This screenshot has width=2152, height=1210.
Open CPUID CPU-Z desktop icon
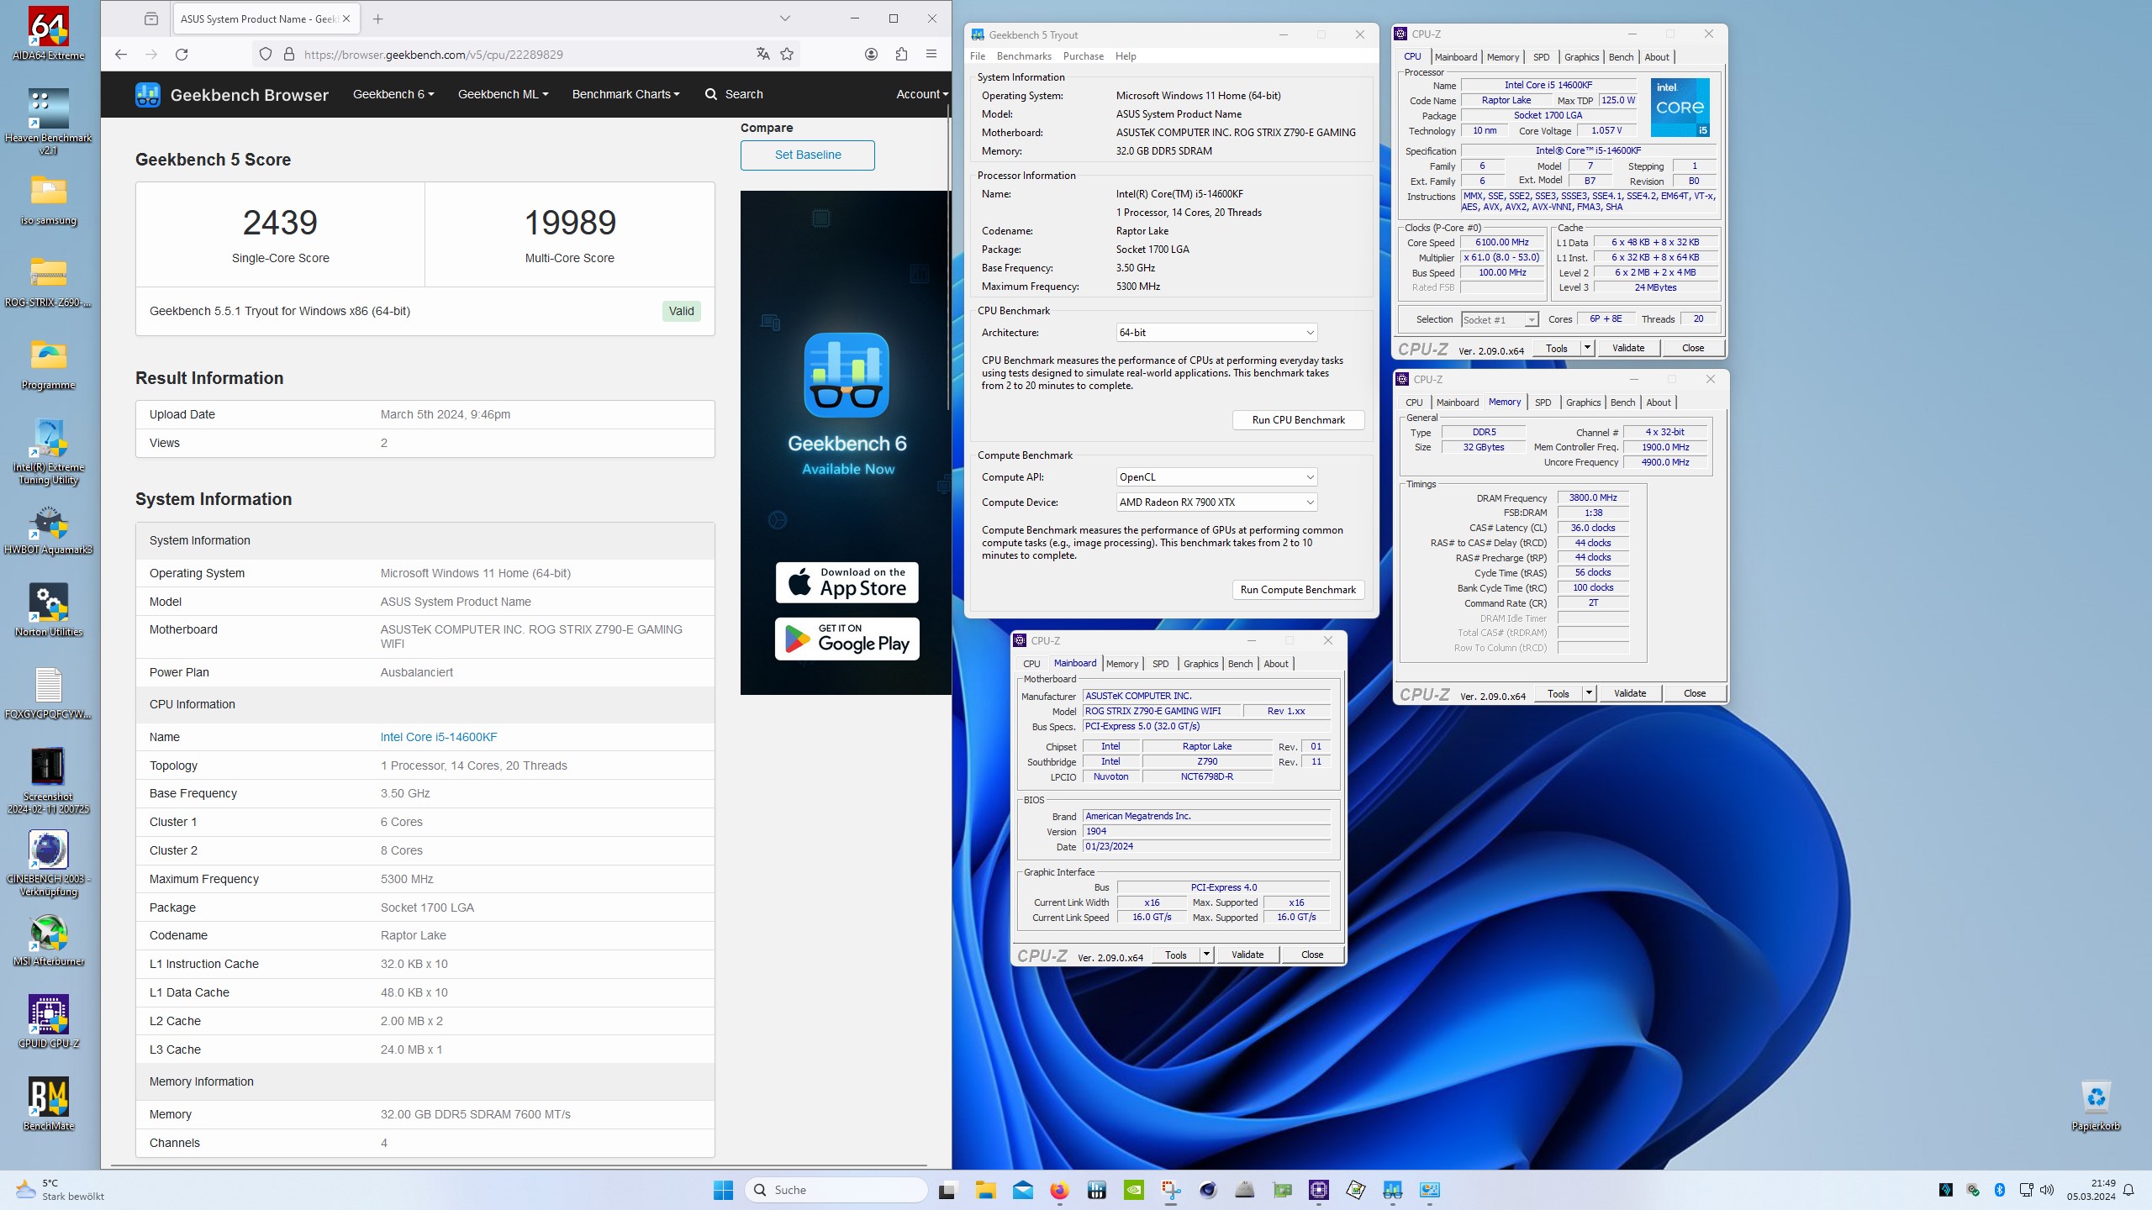[x=49, y=1023]
